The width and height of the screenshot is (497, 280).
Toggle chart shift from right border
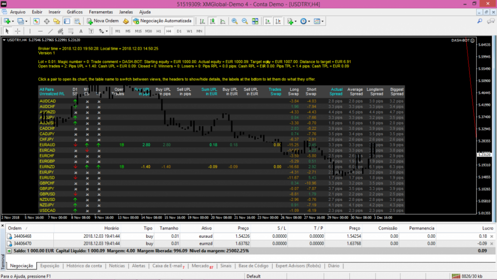point(278,21)
